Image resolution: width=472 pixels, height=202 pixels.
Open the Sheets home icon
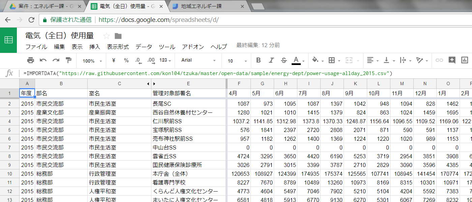tap(8, 40)
